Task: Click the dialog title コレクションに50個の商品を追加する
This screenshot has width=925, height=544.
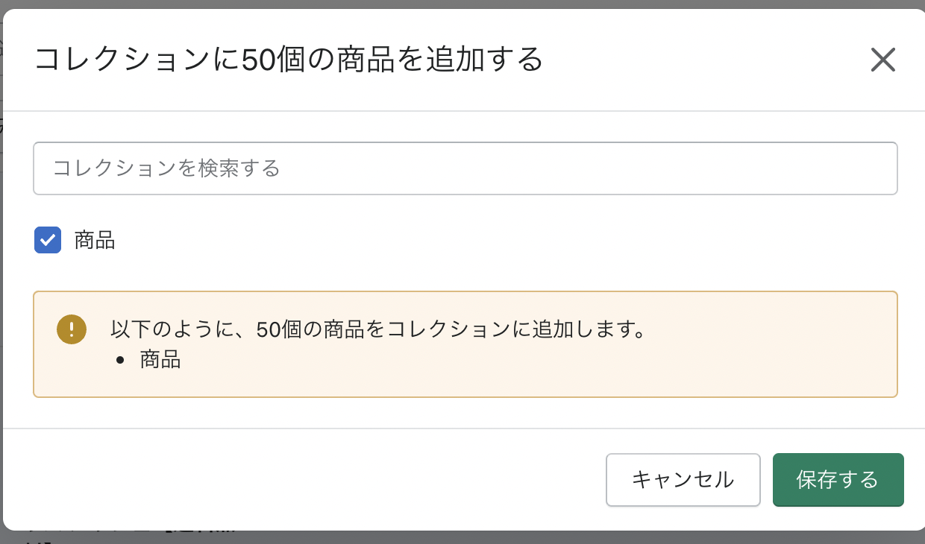Action: click(289, 60)
